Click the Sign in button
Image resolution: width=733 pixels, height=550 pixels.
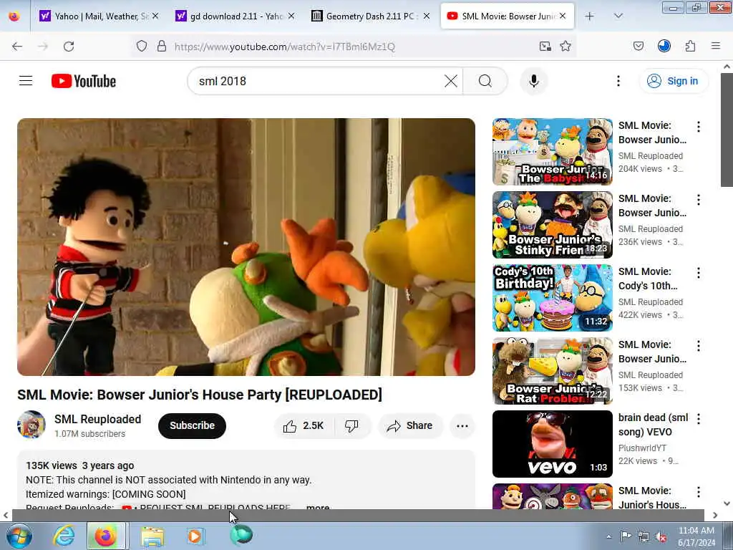tap(673, 81)
